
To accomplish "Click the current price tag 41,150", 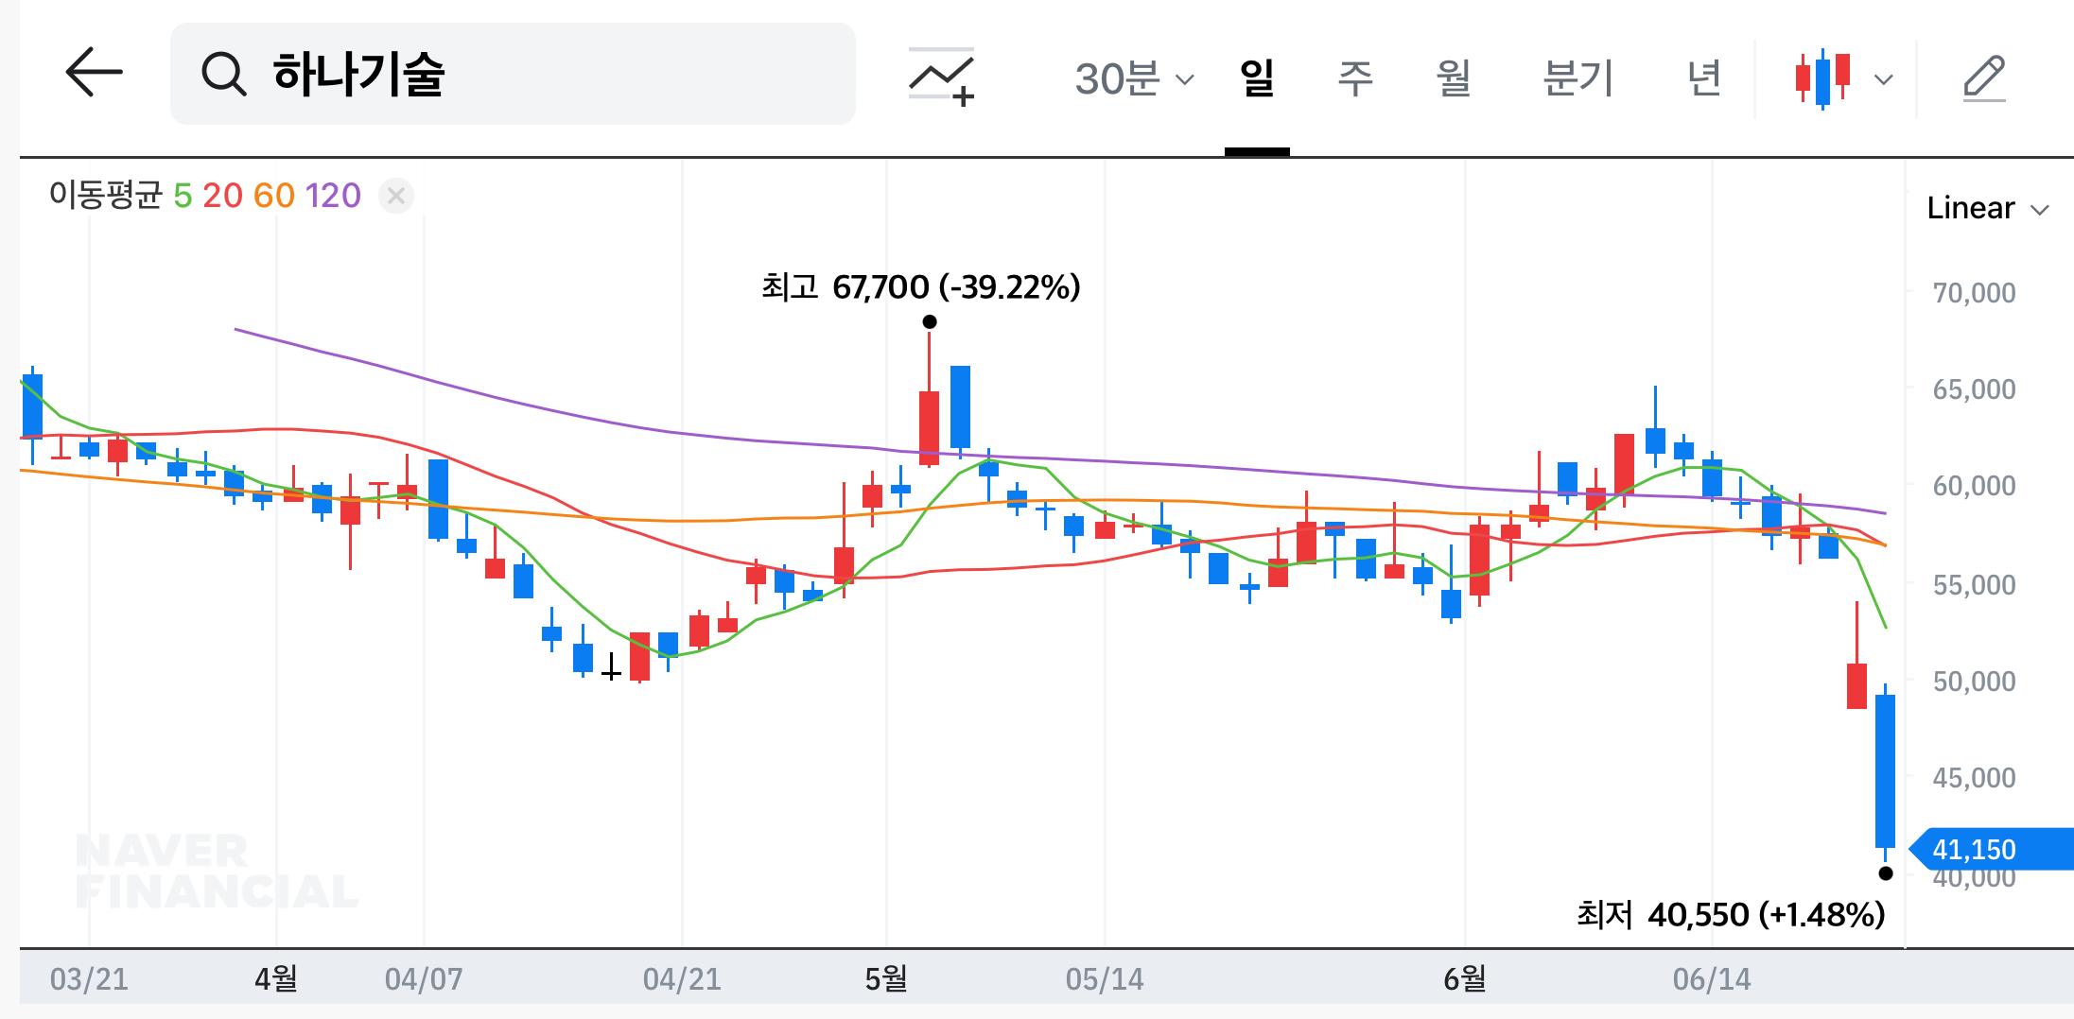I will pyautogui.click(x=1991, y=849).
